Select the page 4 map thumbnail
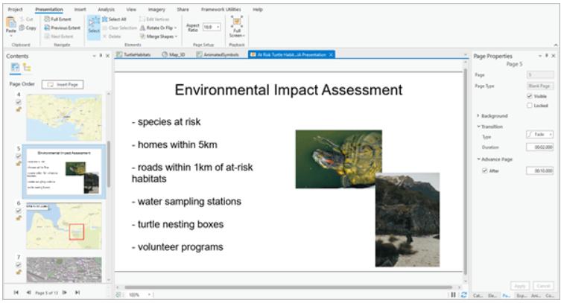Image resolution: width=564 pixels, height=303 pixels. click(x=64, y=118)
